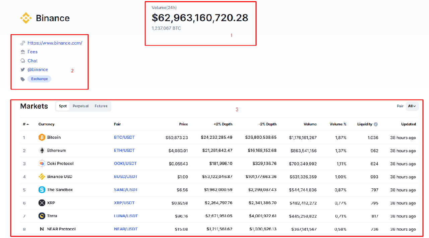This screenshot has height=238, width=429.
Task: Click the chat bubble icon beside Chat
Action: coord(23,61)
